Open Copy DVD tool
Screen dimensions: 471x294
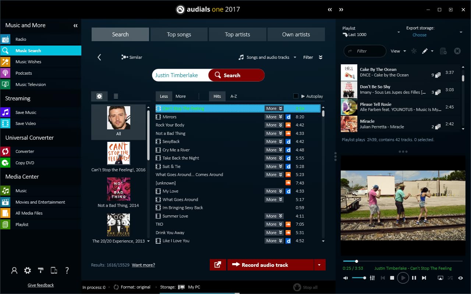coord(40,163)
